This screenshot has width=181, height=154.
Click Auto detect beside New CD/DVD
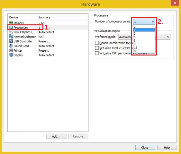pos(46,32)
